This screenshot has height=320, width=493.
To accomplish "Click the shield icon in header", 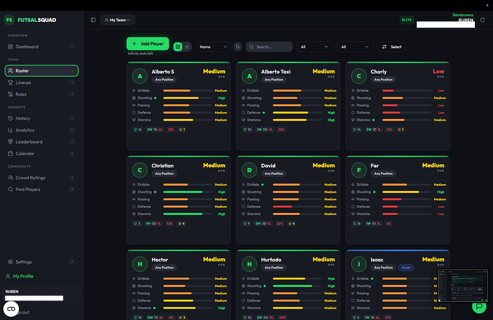I will [x=482, y=20].
